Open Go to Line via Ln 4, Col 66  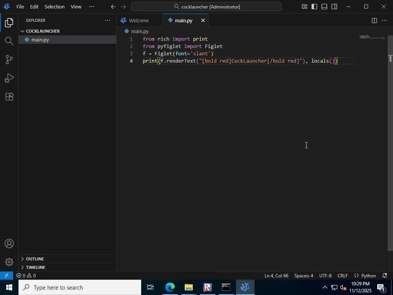(276, 275)
